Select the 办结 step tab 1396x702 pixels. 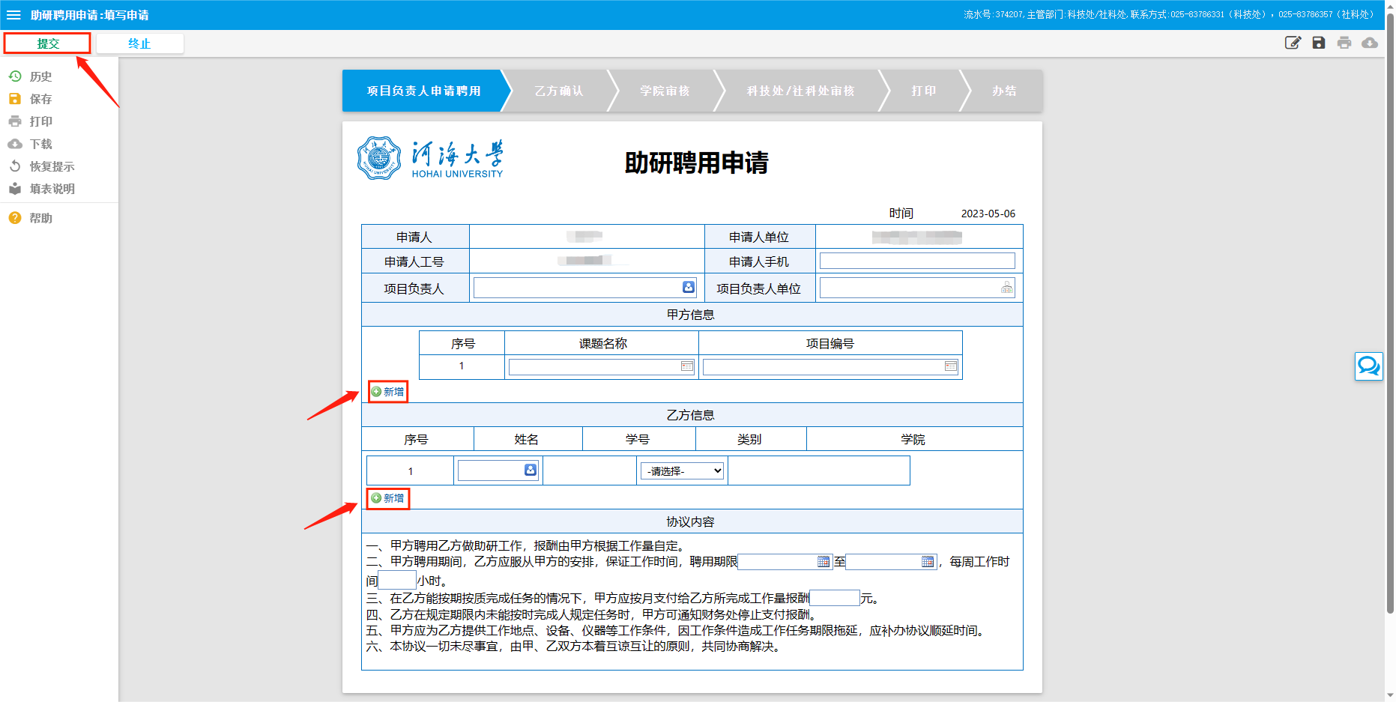[x=1004, y=91]
